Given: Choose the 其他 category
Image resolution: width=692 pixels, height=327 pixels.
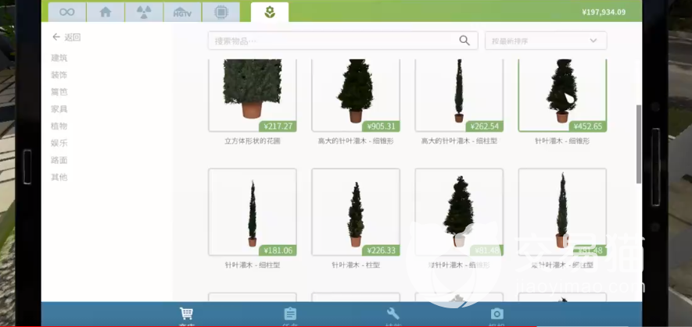Looking at the screenshot, I should [x=59, y=177].
